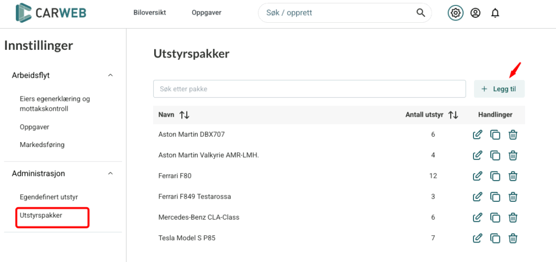Sort the table by Navn
The height and width of the screenshot is (262, 556).
184,115
